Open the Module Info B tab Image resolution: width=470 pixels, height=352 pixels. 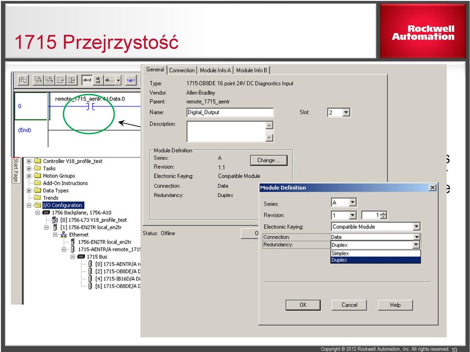point(252,70)
